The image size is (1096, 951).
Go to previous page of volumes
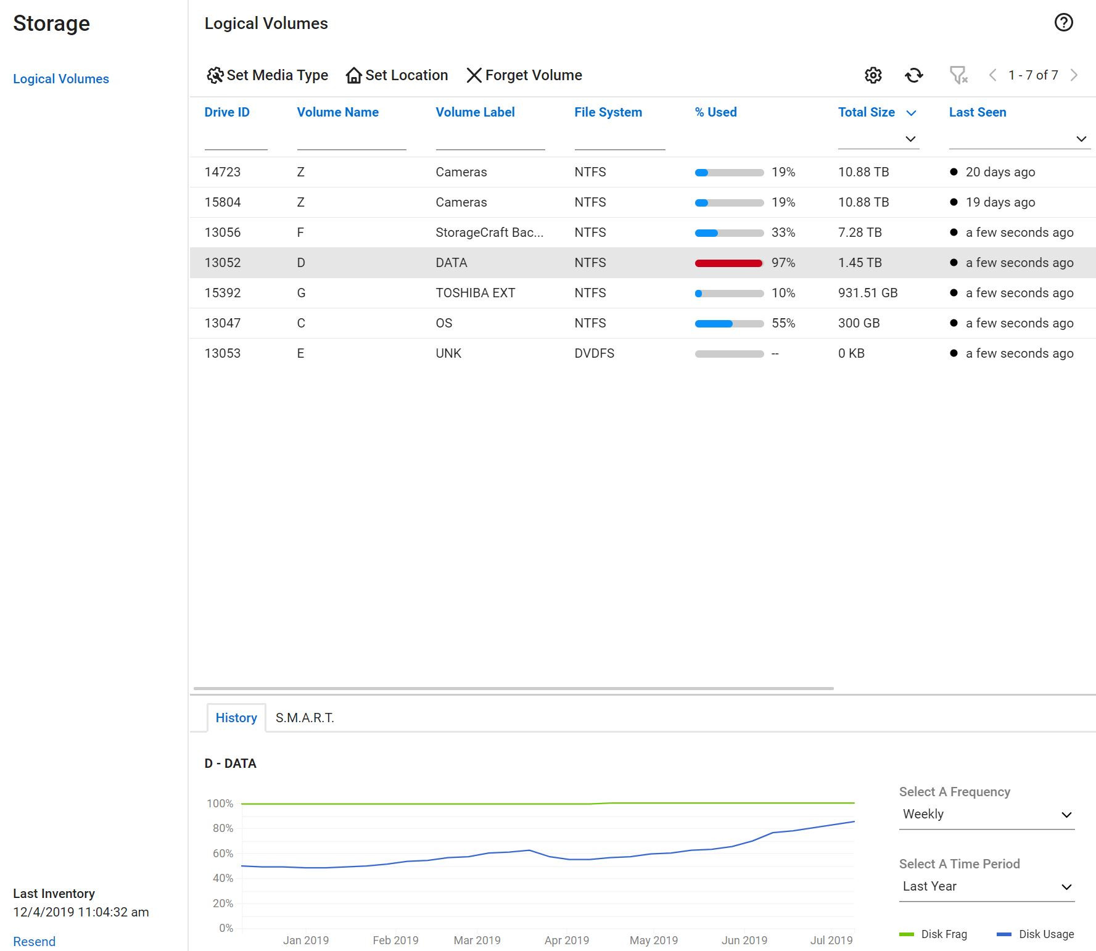992,75
